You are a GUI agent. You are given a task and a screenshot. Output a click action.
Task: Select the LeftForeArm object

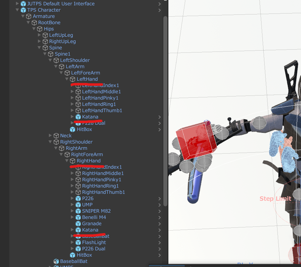(x=85, y=73)
